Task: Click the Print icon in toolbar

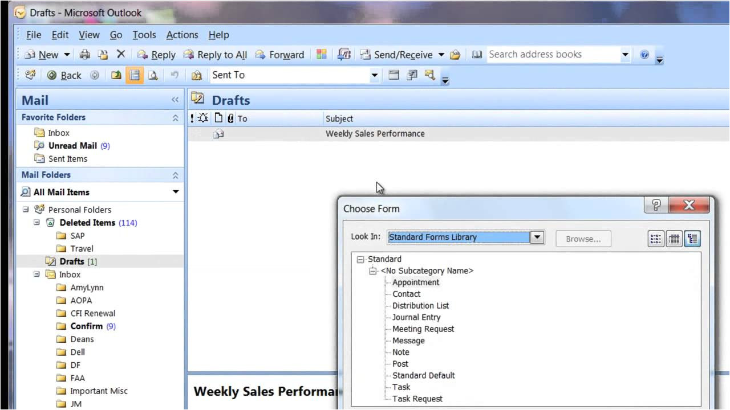Action: coord(85,55)
